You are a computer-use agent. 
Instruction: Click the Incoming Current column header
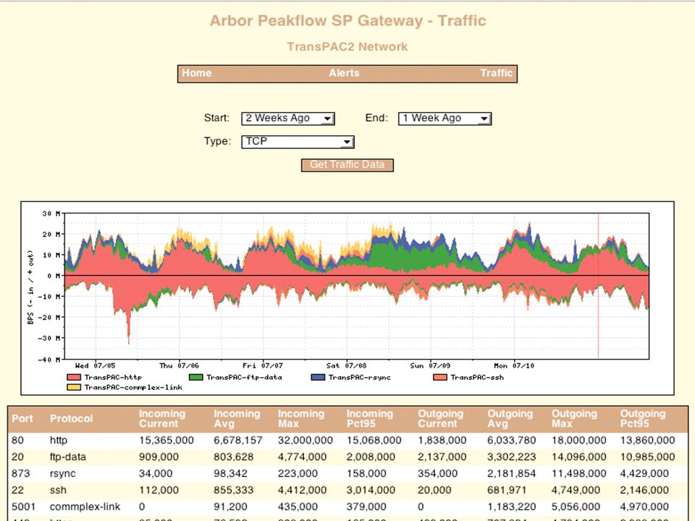coord(162,419)
